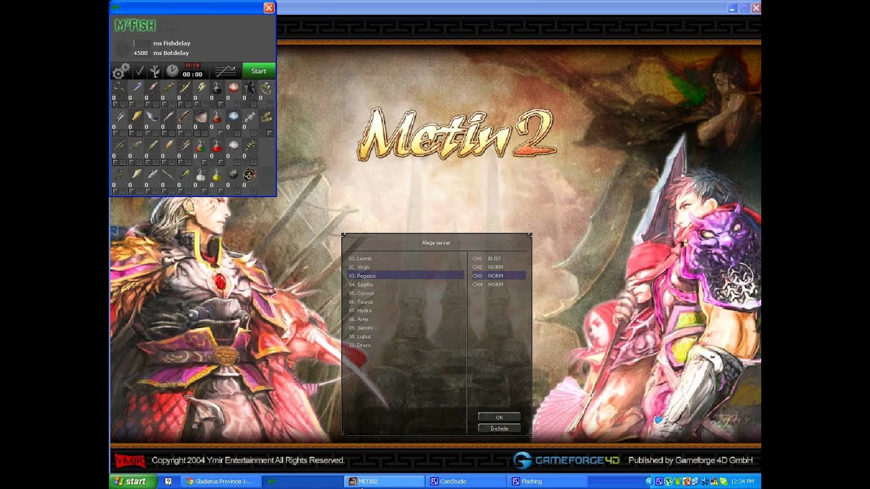Choose channel CH1 BUSY
The width and height of the screenshot is (870, 489).
pos(498,259)
